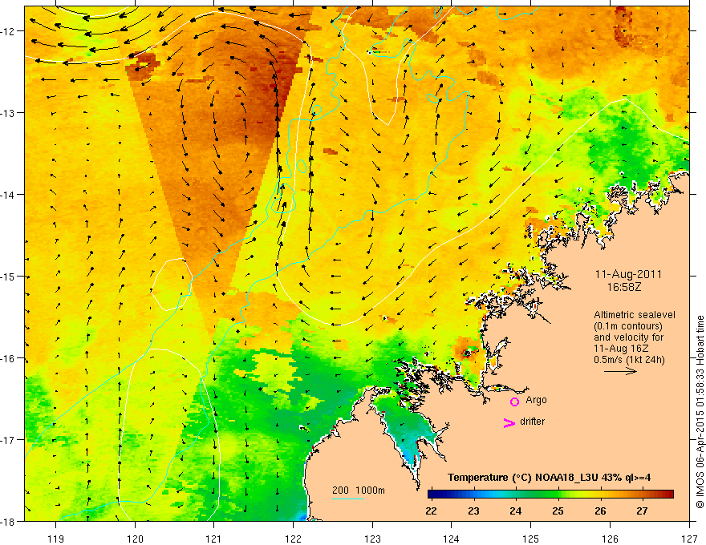Click the latitude axis label '-13'
Image resolution: width=706 pixels, height=545 pixels.
pyautogui.click(x=8, y=113)
